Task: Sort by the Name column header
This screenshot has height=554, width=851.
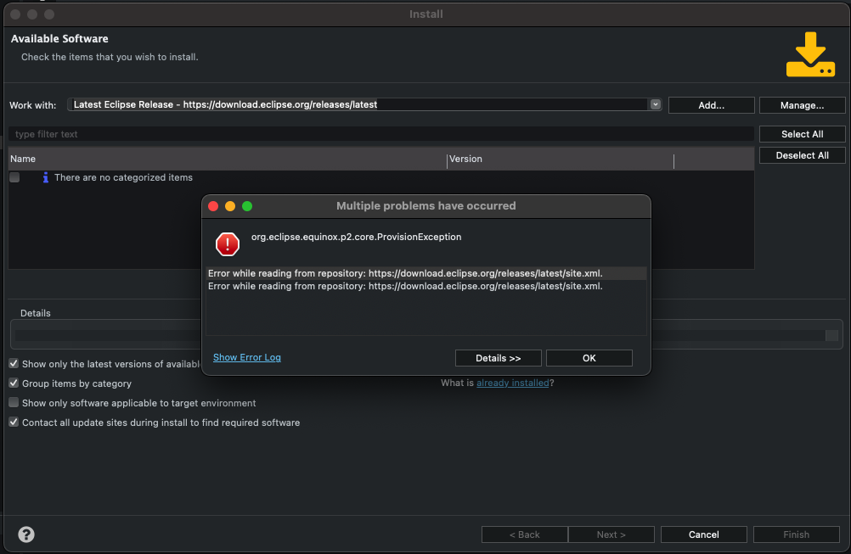Action: [228, 159]
